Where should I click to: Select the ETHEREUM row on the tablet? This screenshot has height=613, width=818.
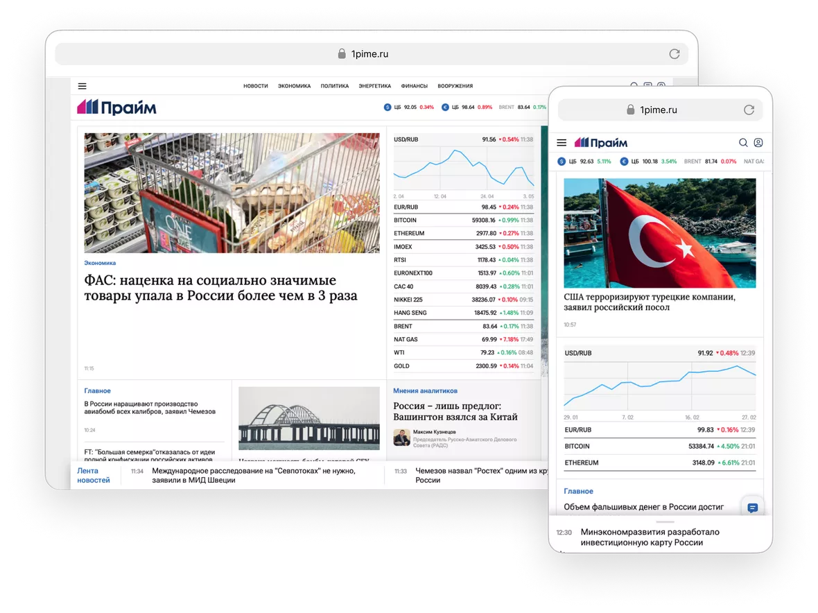464,233
